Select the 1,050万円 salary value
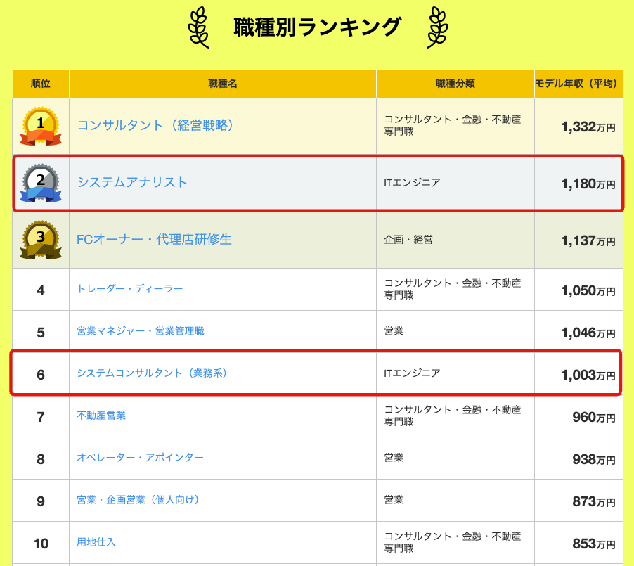The width and height of the screenshot is (634, 566). [x=588, y=290]
